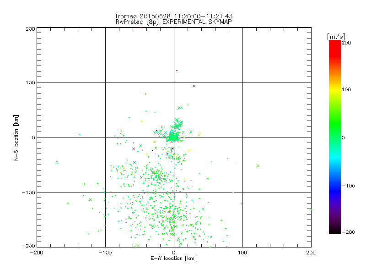Click the isolated green X marker at far right
The image size is (366, 275).
point(258,166)
